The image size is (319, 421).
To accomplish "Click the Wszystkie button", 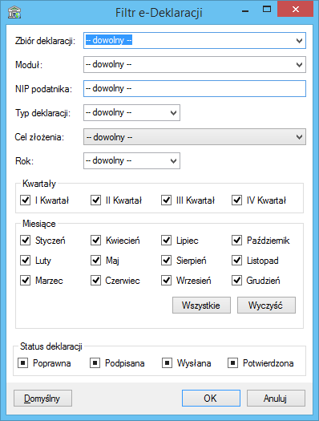I will [x=201, y=305].
